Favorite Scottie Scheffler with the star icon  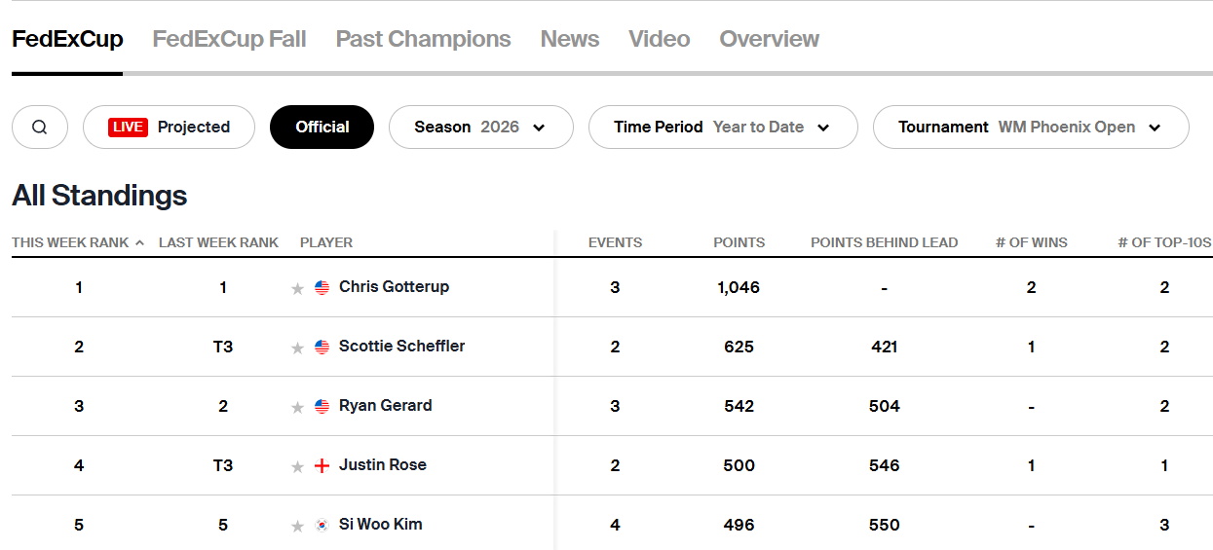298,348
